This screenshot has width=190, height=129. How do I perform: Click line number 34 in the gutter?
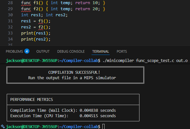pos(10,39)
